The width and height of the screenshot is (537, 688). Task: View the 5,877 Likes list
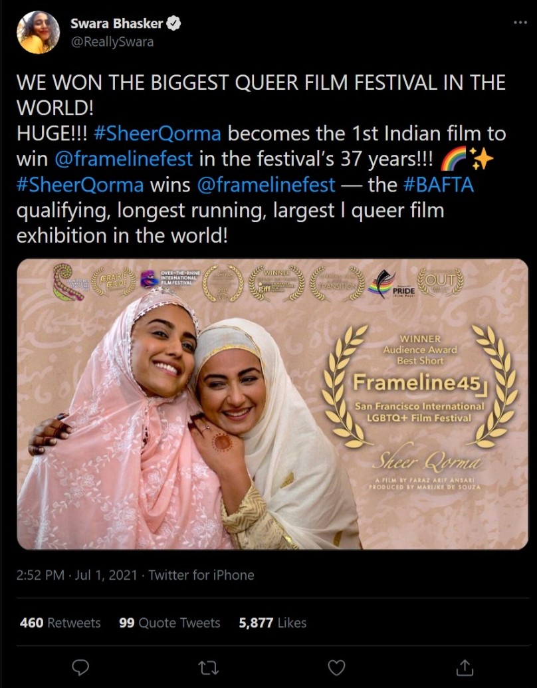point(272,623)
